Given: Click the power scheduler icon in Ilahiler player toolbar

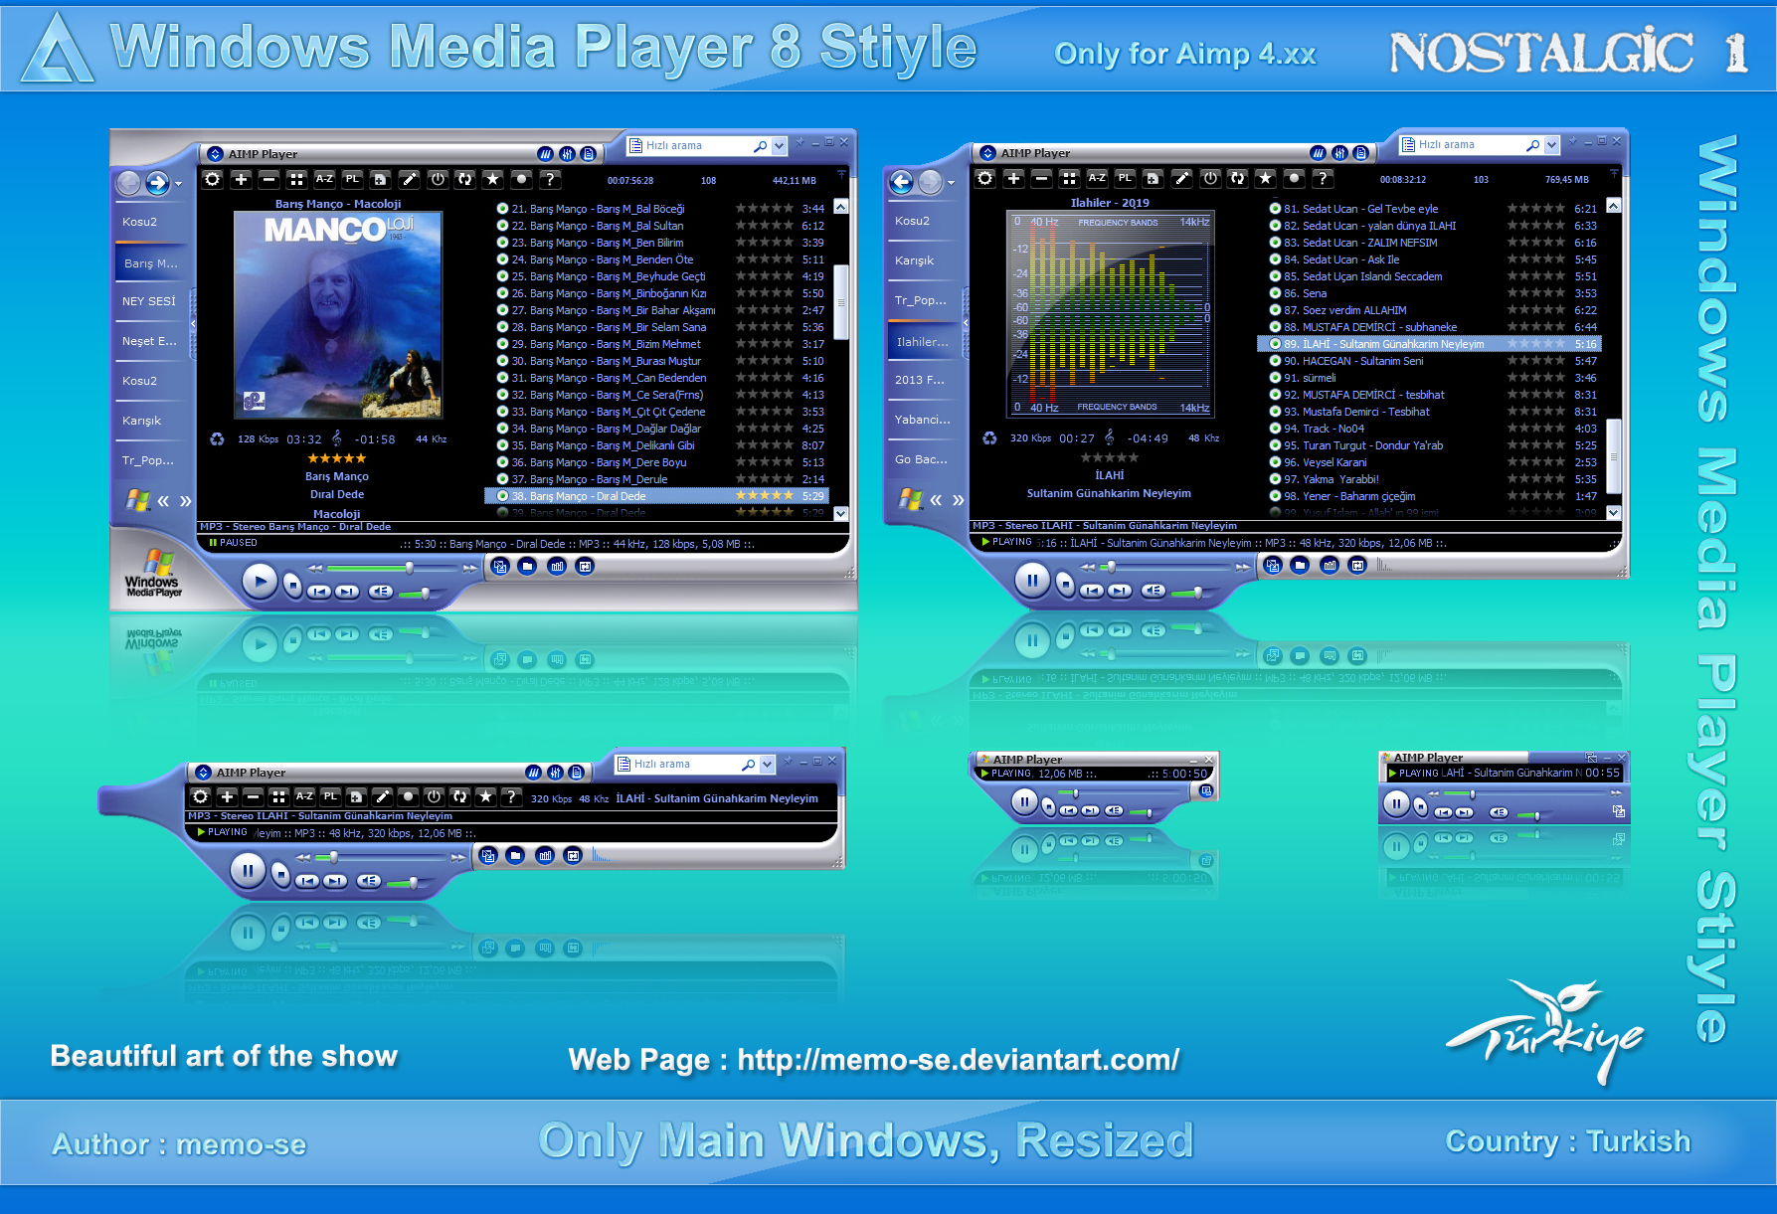Looking at the screenshot, I should [1210, 178].
